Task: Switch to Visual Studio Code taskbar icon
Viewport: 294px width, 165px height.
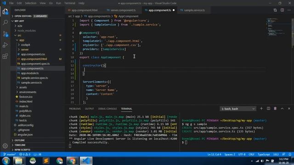Action: pyautogui.click(x=86, y=161)
